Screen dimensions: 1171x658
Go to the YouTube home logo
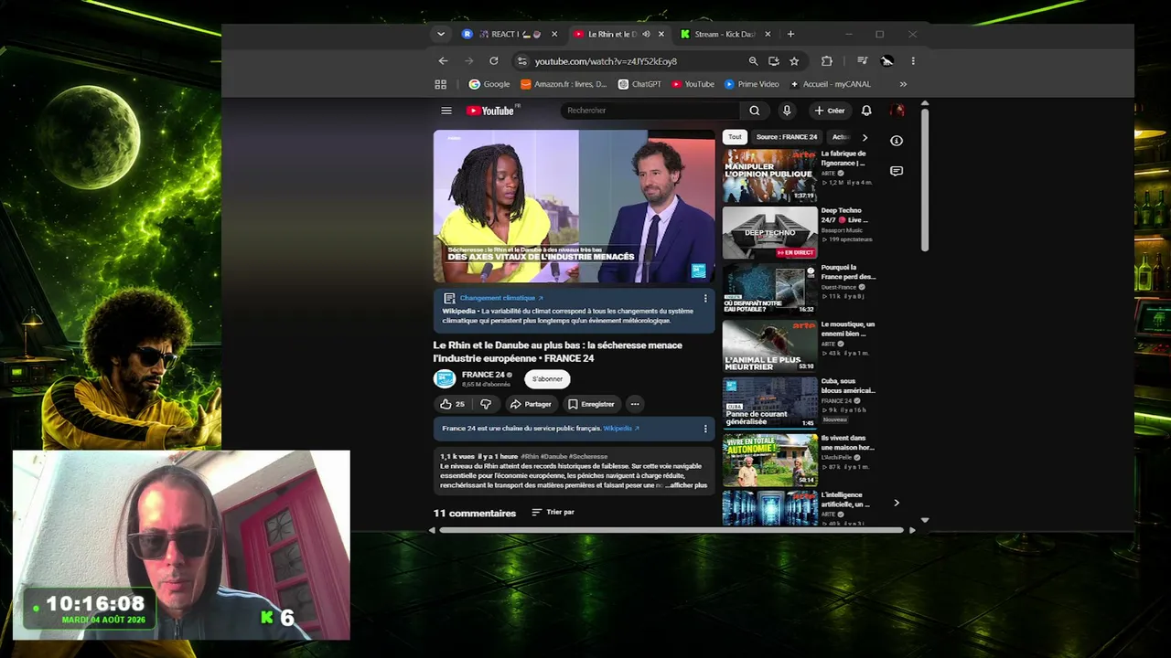pos(490,111)
